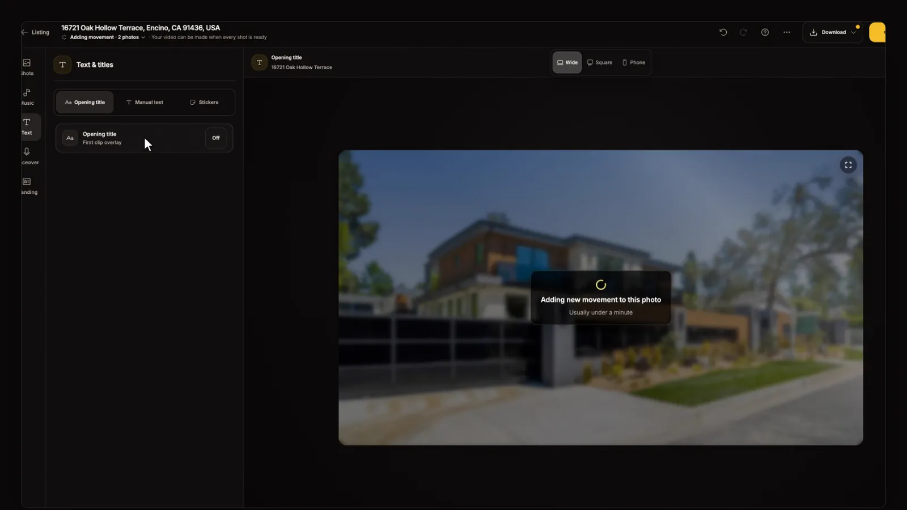Click the Redo icon
Image resolution: width=907 pixels, height=510 pixels.
pos(743,32)
